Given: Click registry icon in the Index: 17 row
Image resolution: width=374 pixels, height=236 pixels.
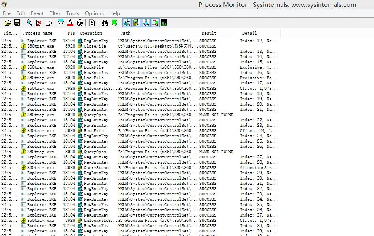Looking at the screenshot, I should tap(80, 83).
